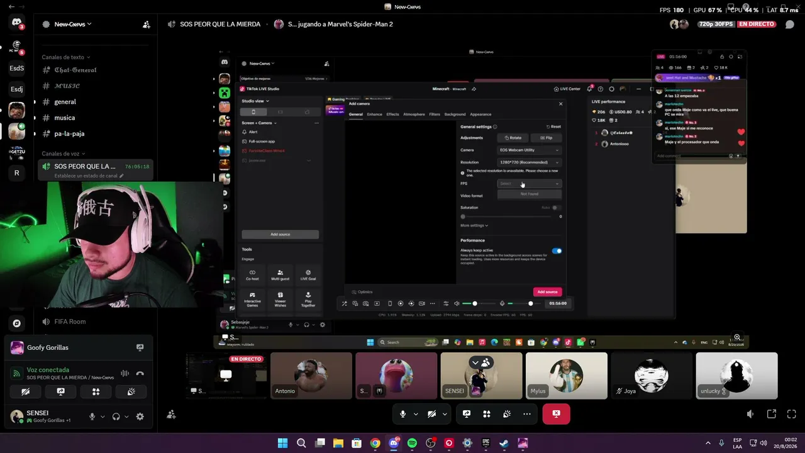Toggle noise suppression next to Voz conectada
The height and width of the screenshot is (453, 805).
[x=125, y=374]
